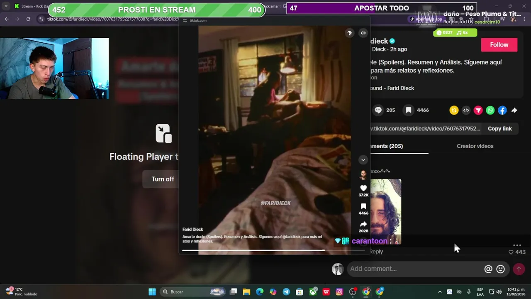
Task: Share the video to Facebook
Action: [x=502, y=110]
